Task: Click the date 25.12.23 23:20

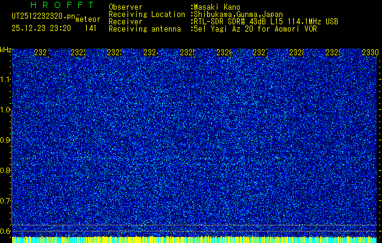Action: coord(41,29)
